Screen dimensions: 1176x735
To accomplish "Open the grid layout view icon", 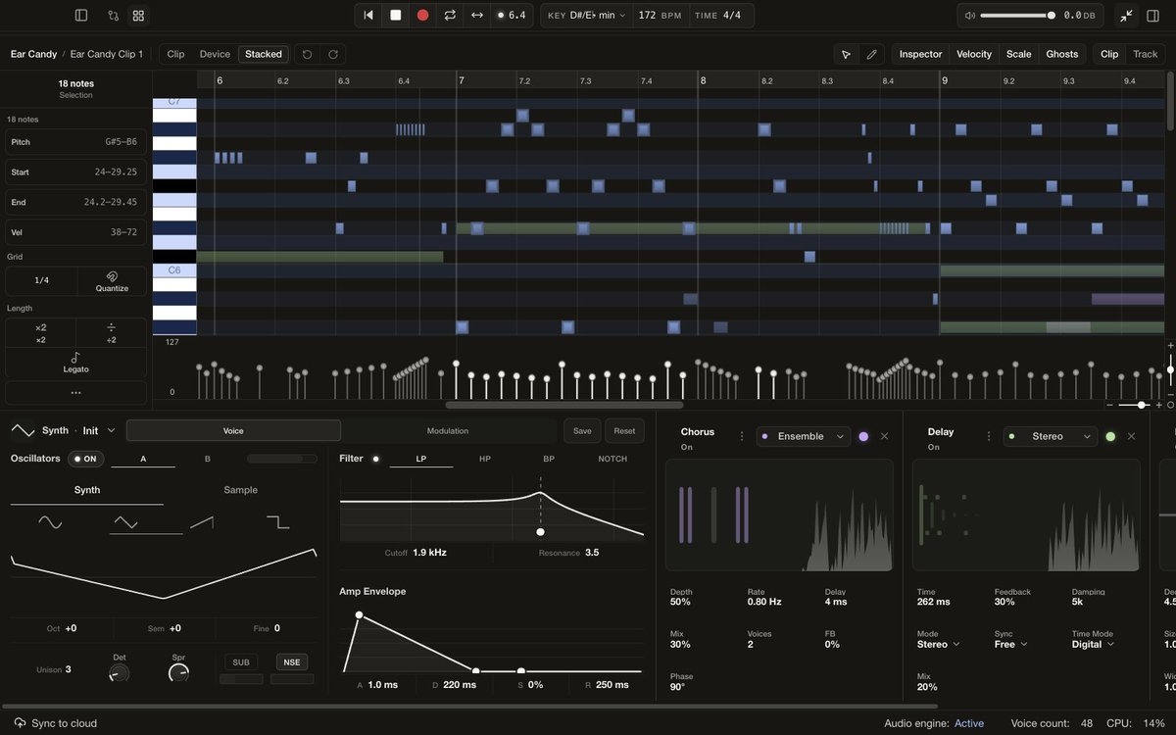I will click(x=138, y=16).
